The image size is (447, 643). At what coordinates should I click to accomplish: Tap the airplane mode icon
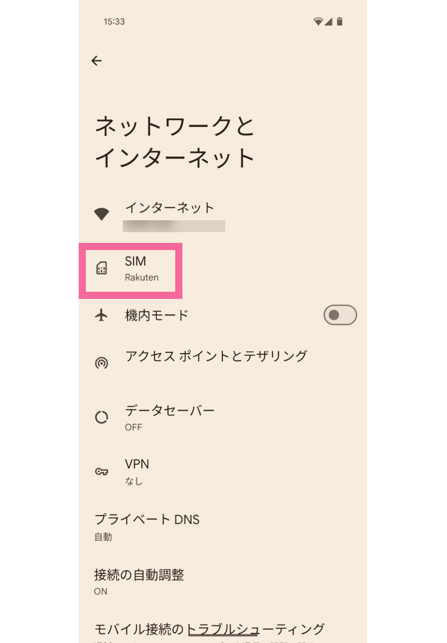click(102, 315)
